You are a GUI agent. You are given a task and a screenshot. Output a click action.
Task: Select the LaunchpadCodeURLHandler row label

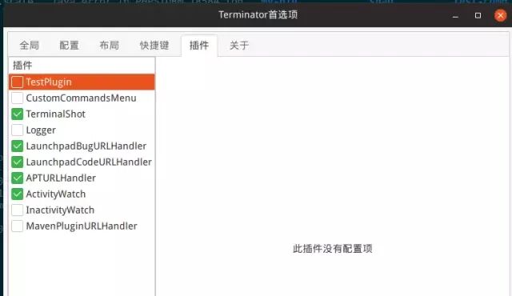coord(89,162)
